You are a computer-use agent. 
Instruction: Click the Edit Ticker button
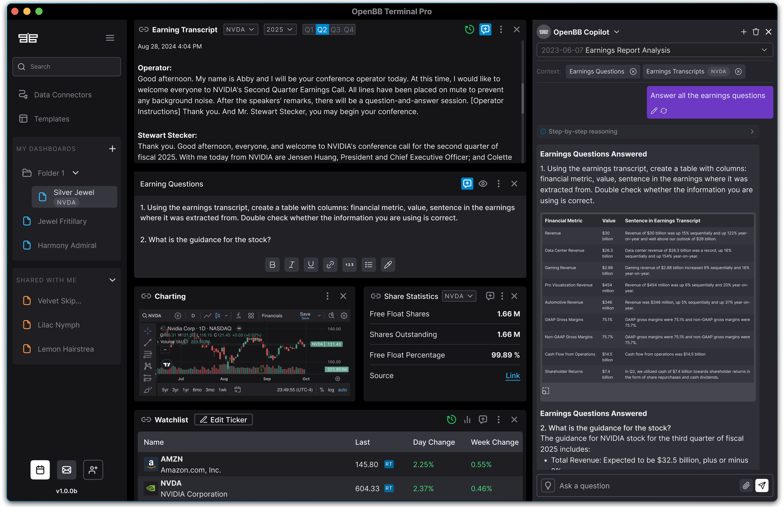223,420
